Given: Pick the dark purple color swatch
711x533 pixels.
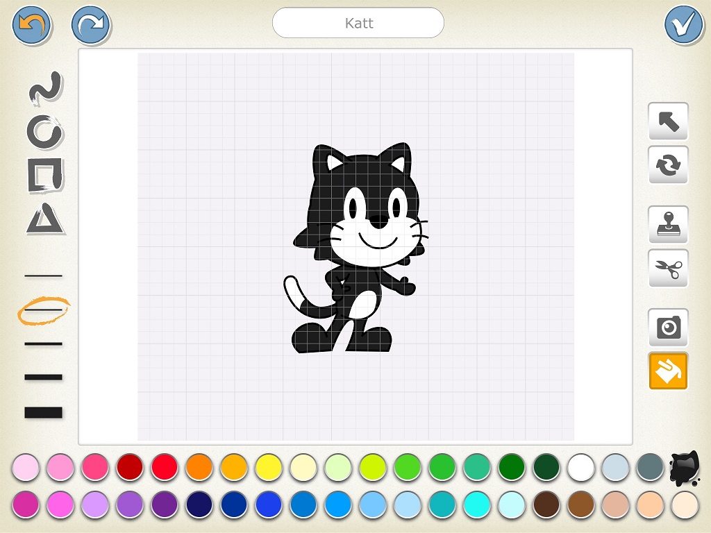Looking at the screenshot, I should tap(164, 505).
